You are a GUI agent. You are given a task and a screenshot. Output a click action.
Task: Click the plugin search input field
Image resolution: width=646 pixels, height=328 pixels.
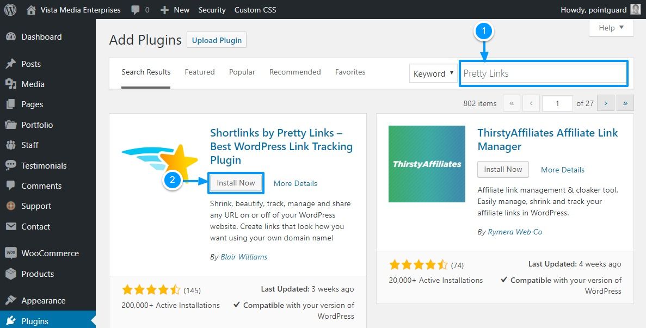pos(544,73)
